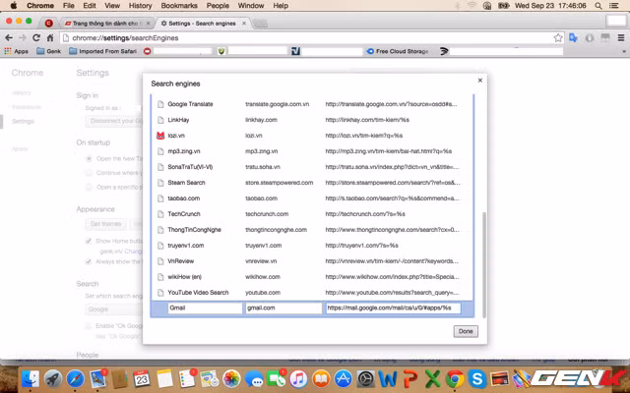Open iTunes from the Dock
This screenshot has width=630, height=393.
tap(297, 378)
